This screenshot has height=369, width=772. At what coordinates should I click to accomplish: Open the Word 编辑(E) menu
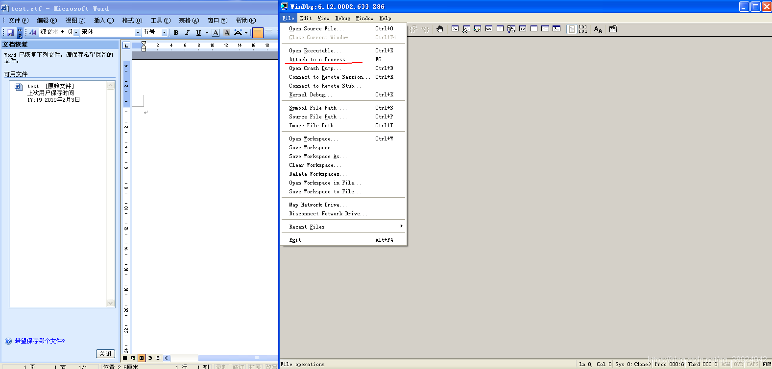click(47, 21)
